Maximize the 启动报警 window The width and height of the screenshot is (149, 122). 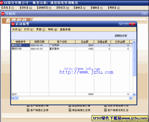click(x=126, y=24)
